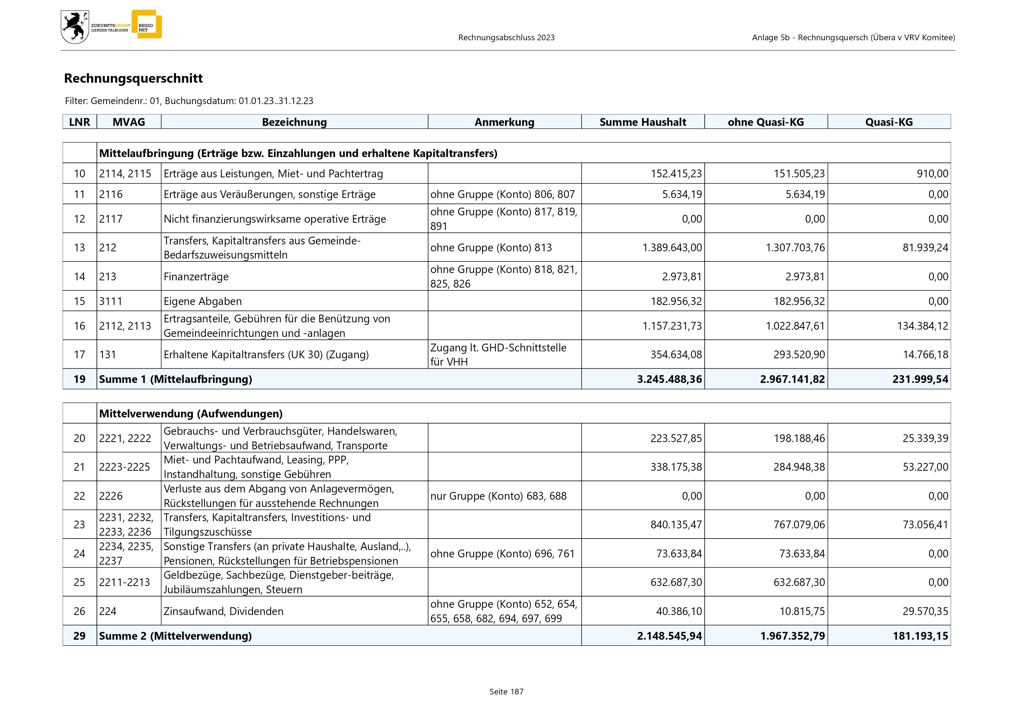Select the ohne Quasi-KG column header
The width and height of the screenshot is (1016, 718).
[x=766, y=122]
